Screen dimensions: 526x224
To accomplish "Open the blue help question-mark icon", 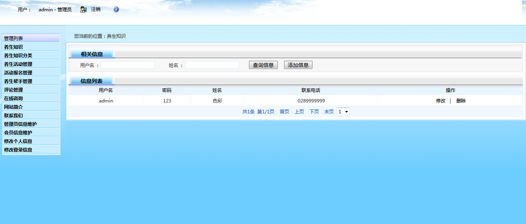I will coord(116,9).
